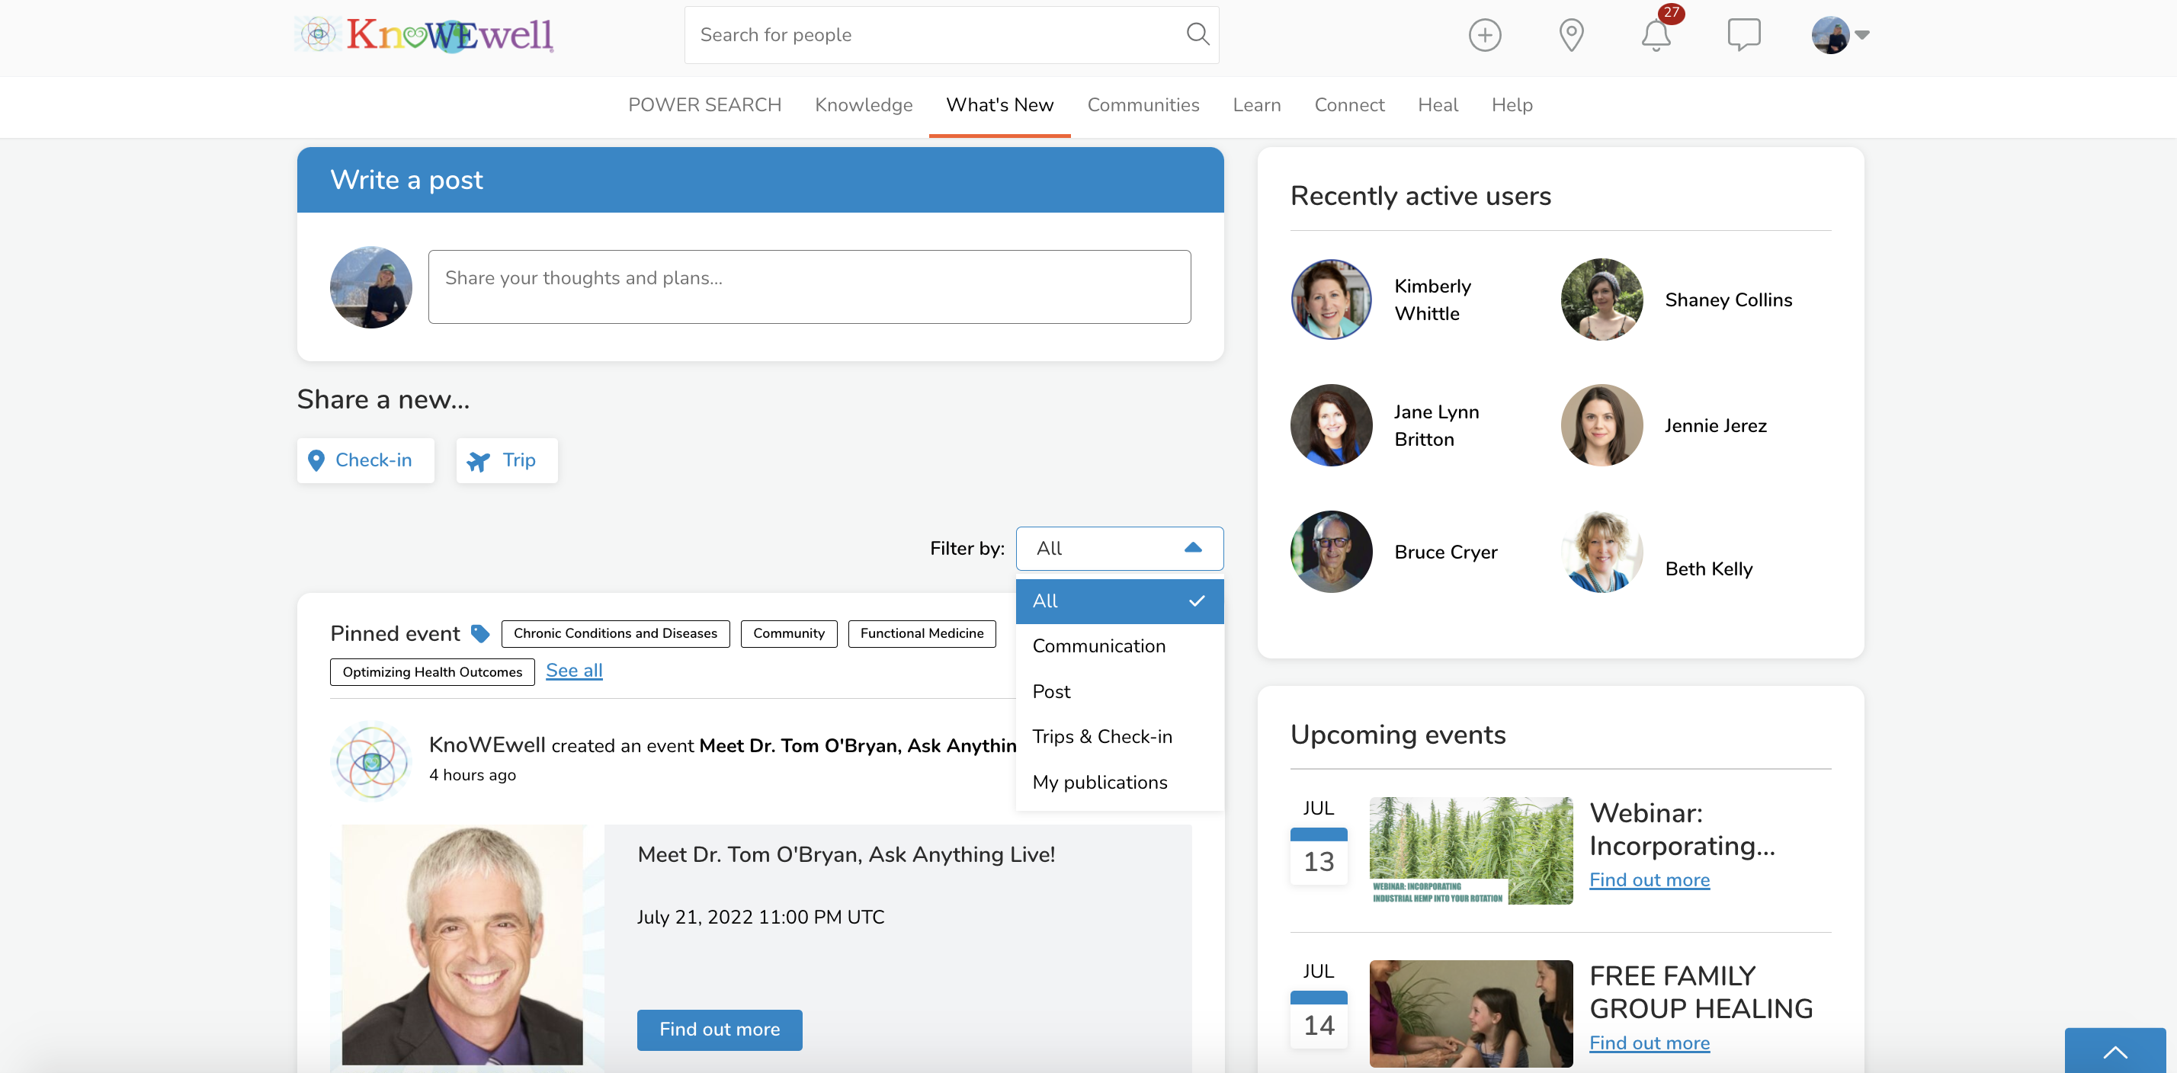Click the KnoWEwell avatar on the event post
The image size is (2177, 1073).
[x=372, y=761]
